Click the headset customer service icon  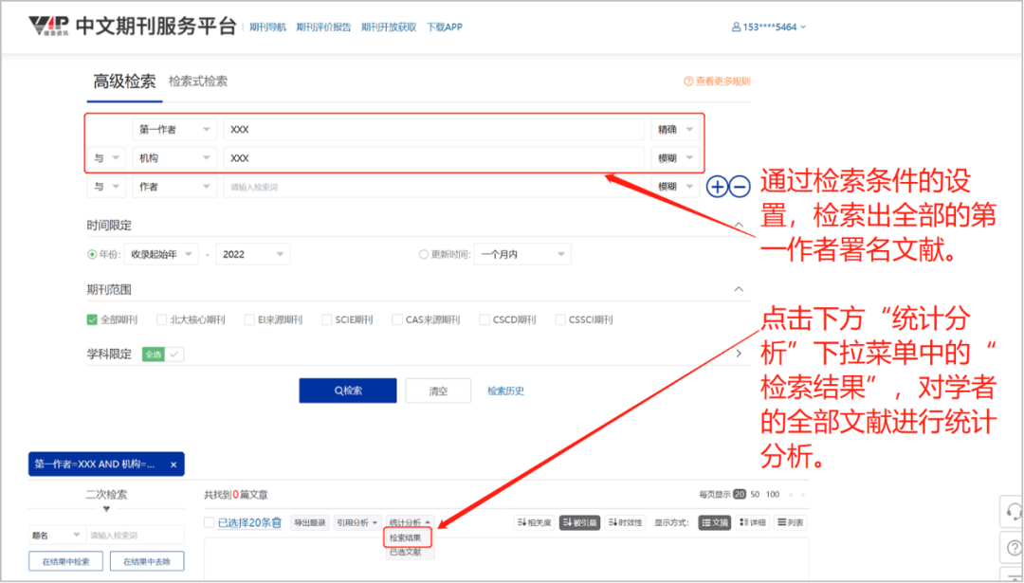click(x=1013, y=511)
